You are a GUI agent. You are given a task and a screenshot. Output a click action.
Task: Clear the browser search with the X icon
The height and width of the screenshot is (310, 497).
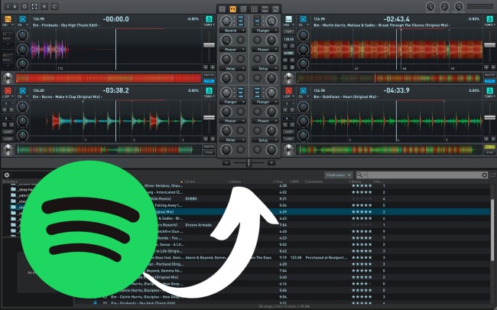[484, 175]
